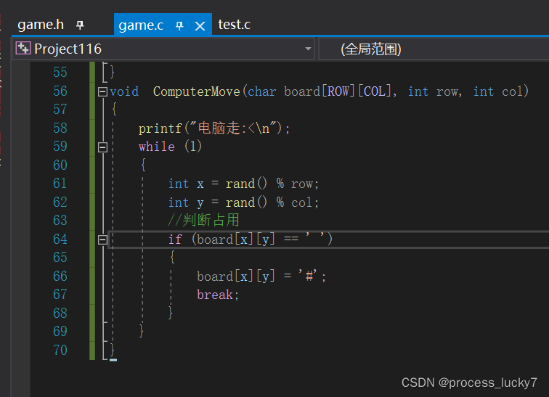Click the comment //判断占用
Screen dimensions: 549x397
point(204,221)
